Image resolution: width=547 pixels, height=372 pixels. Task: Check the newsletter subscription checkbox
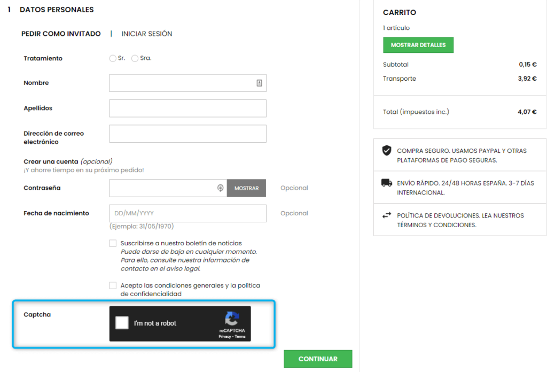pyautogui.click(x=113, y=243)
